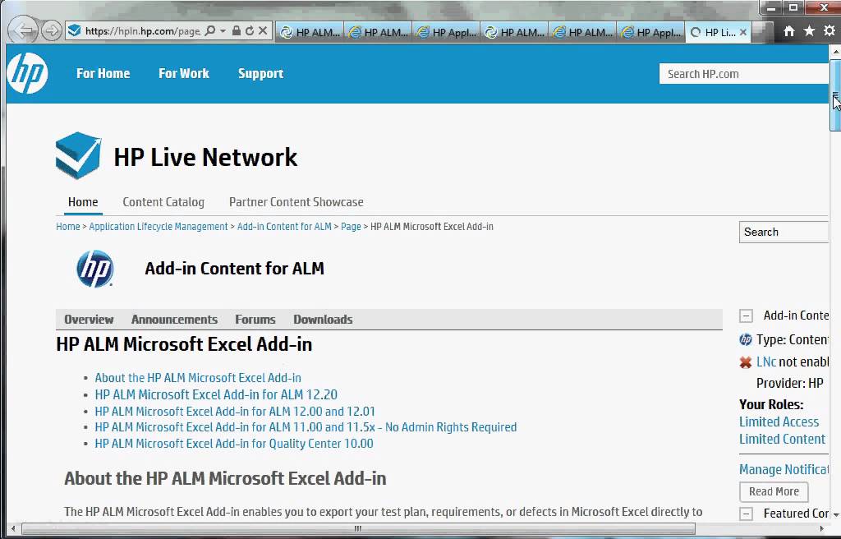Follow Add-in Content for ALM breadcrumb
The width and height of the screenshot is (841, 539).
284,227
